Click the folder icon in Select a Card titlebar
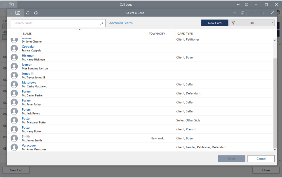This screenshot has width=282, height=178. tap(18, 13)
